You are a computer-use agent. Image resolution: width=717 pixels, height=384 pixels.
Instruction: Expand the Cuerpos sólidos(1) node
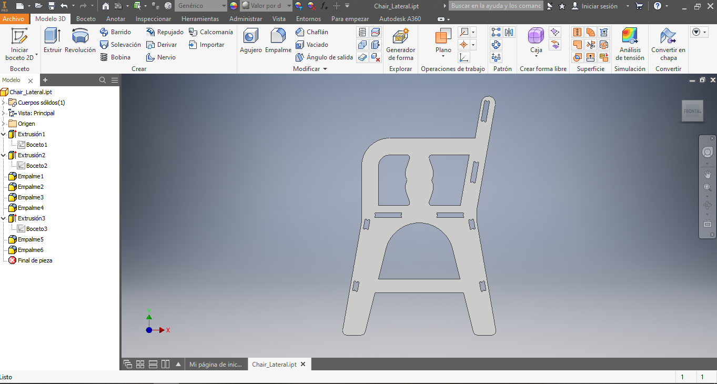pos(4,103)
